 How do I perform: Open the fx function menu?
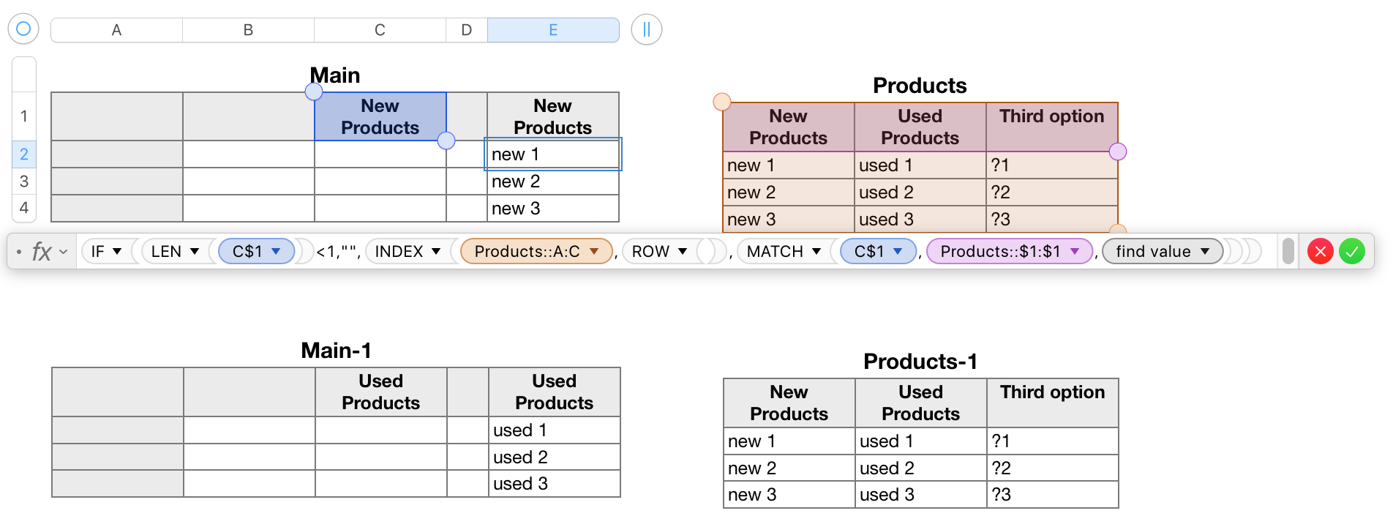point(48,252)
